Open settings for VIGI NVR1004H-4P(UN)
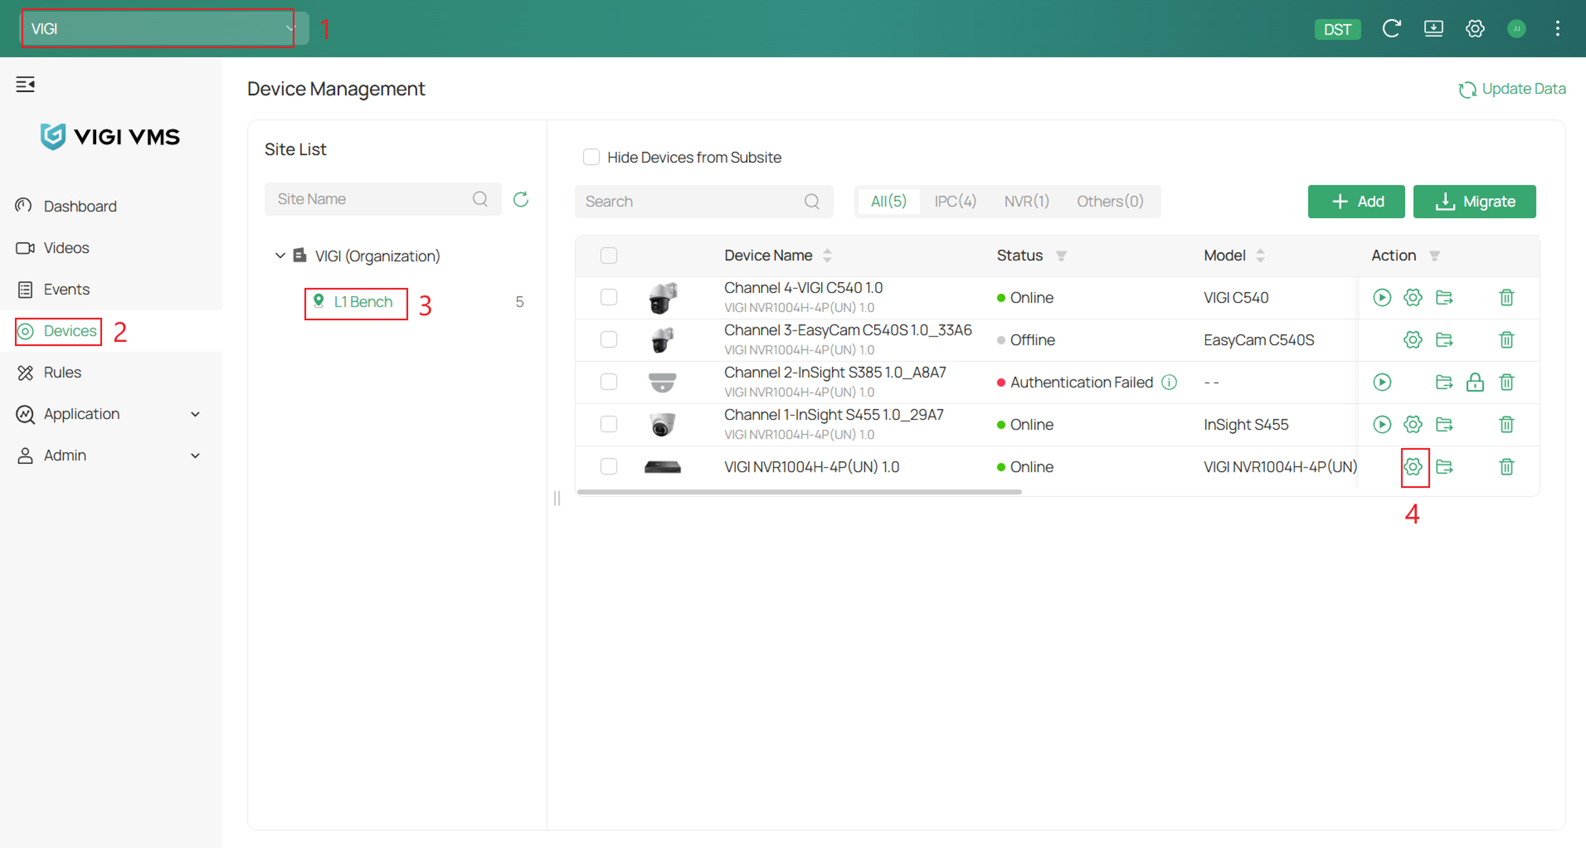 [1413, 467]
